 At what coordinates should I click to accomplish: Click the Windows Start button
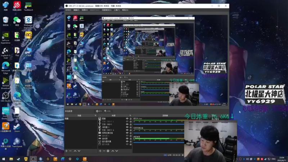[x=4, y=159]
